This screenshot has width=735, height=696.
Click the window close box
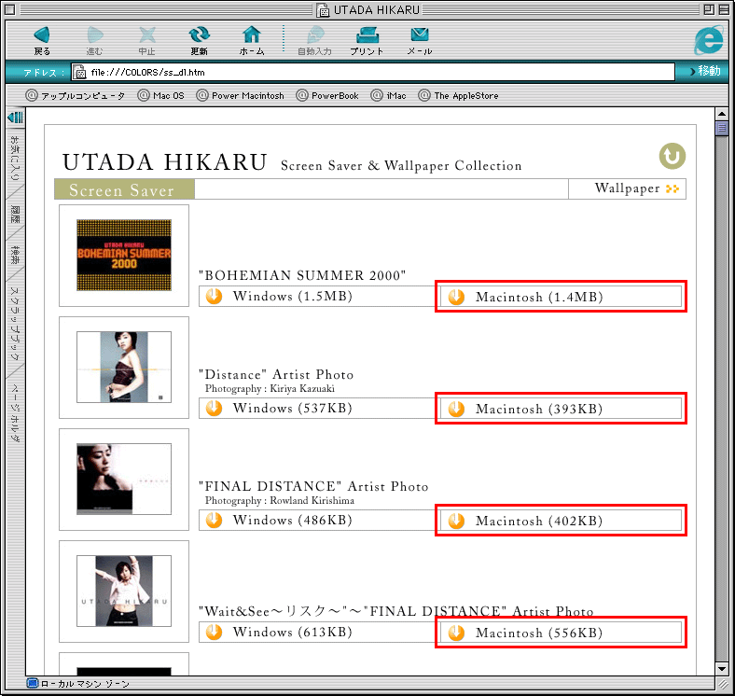10,9
